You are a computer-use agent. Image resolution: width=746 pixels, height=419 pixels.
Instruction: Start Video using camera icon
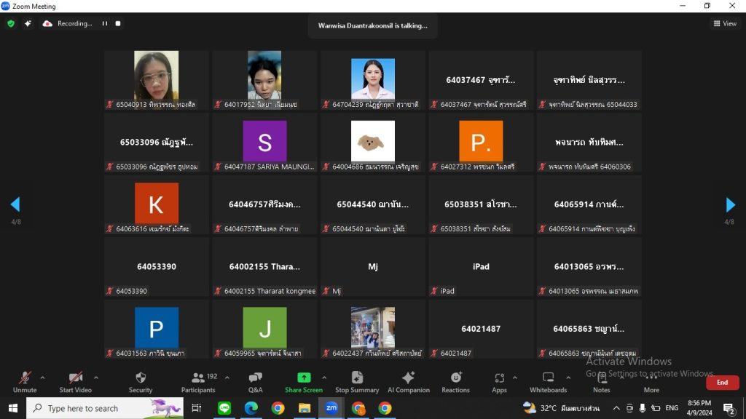75,378
